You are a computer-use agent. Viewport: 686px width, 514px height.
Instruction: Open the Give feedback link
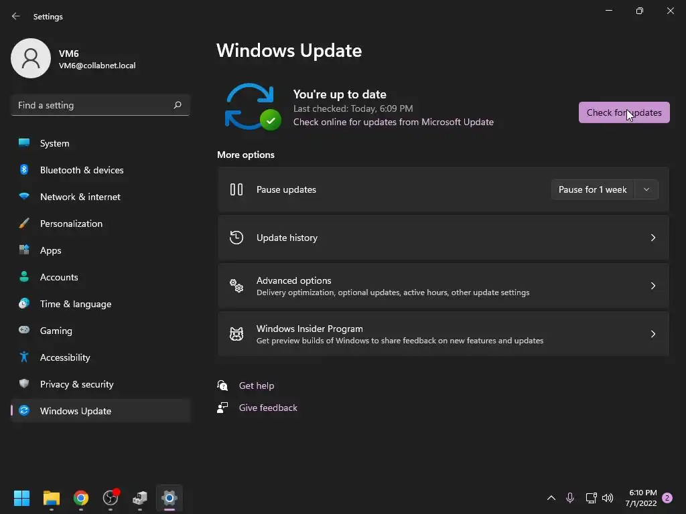pos(268,408)
